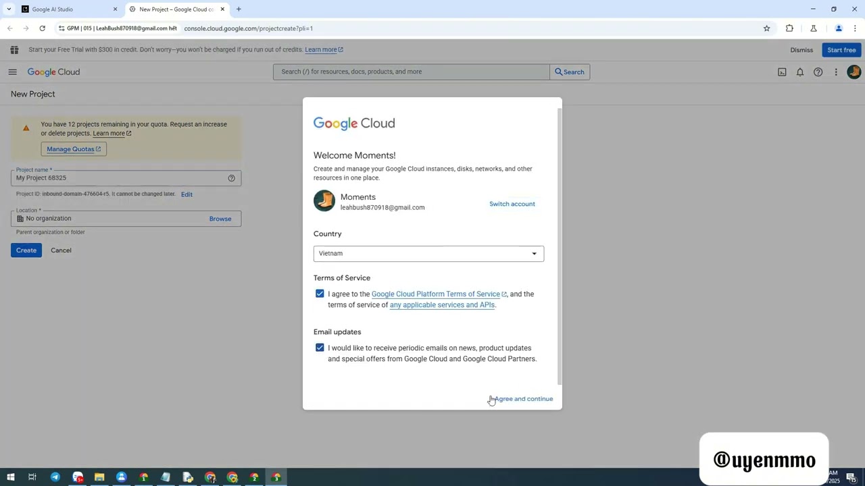Image resolution: width=865 pixels, height=486 pixels.
Task: Open the Chrome extensions puzzle icon
Action: [x=789, y=28]
